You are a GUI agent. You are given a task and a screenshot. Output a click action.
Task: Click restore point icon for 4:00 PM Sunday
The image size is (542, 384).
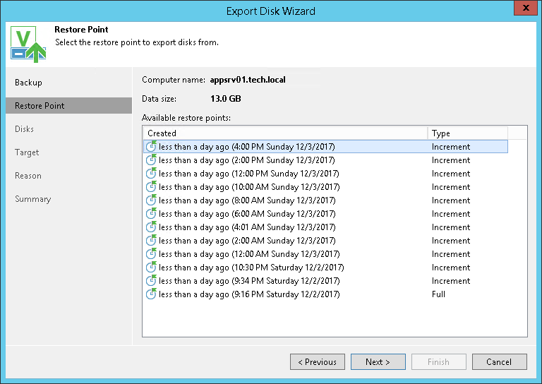(151, 147)
